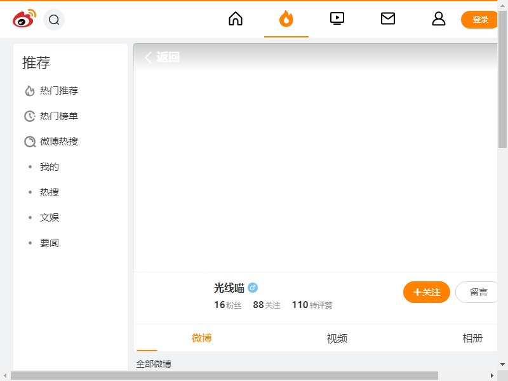
Task: Click the 留言 message button
Action: pyautogui.click(x=477, y=292)
